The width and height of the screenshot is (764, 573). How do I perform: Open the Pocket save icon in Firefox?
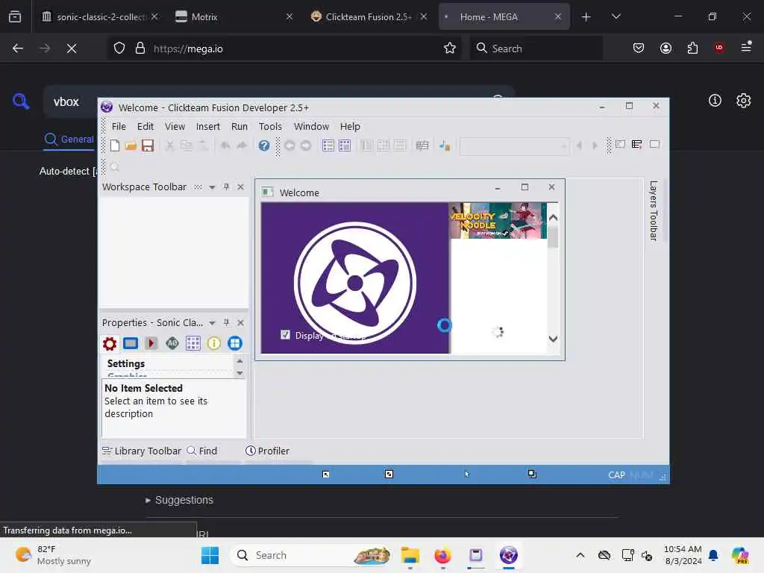(639, 48)
